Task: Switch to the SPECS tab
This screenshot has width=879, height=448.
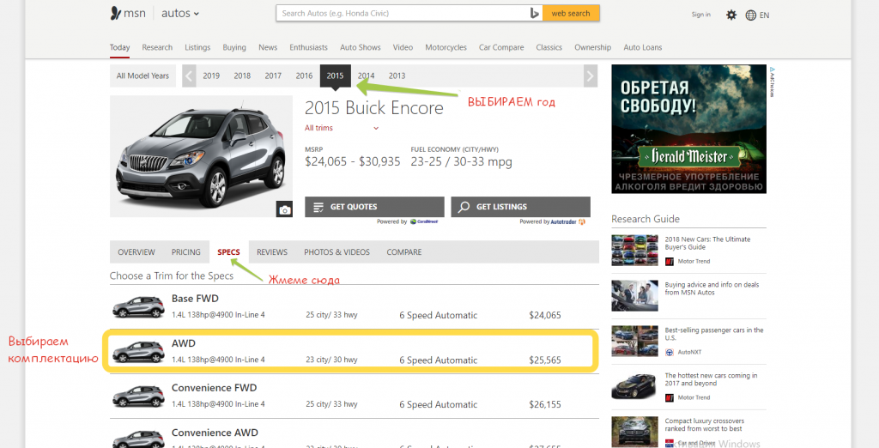Action: (x=228, y=252)
